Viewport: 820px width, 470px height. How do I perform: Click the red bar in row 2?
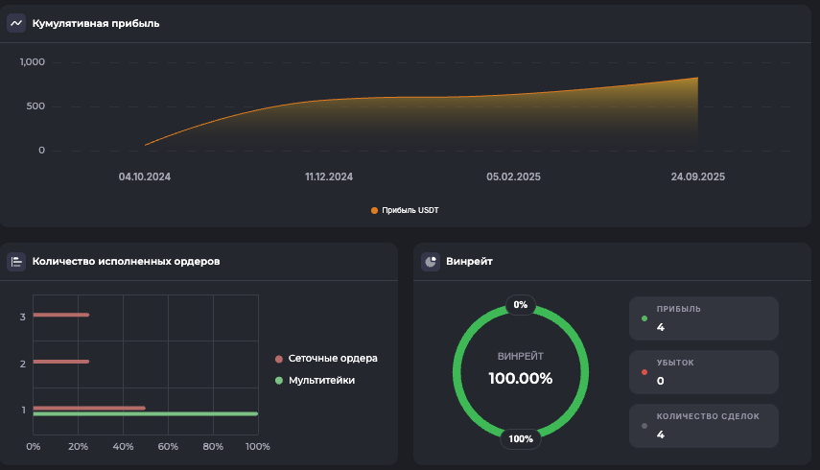coord(60,362)
